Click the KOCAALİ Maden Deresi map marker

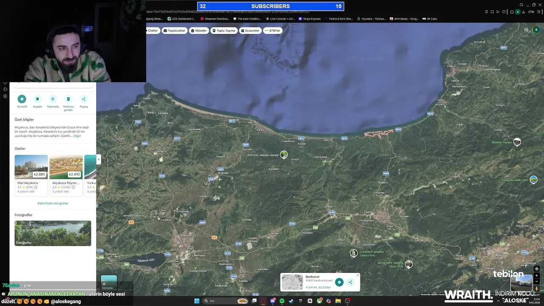(x=284, y=155)
